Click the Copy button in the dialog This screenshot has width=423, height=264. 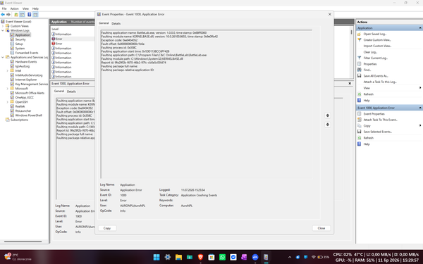tap(107, 228)
